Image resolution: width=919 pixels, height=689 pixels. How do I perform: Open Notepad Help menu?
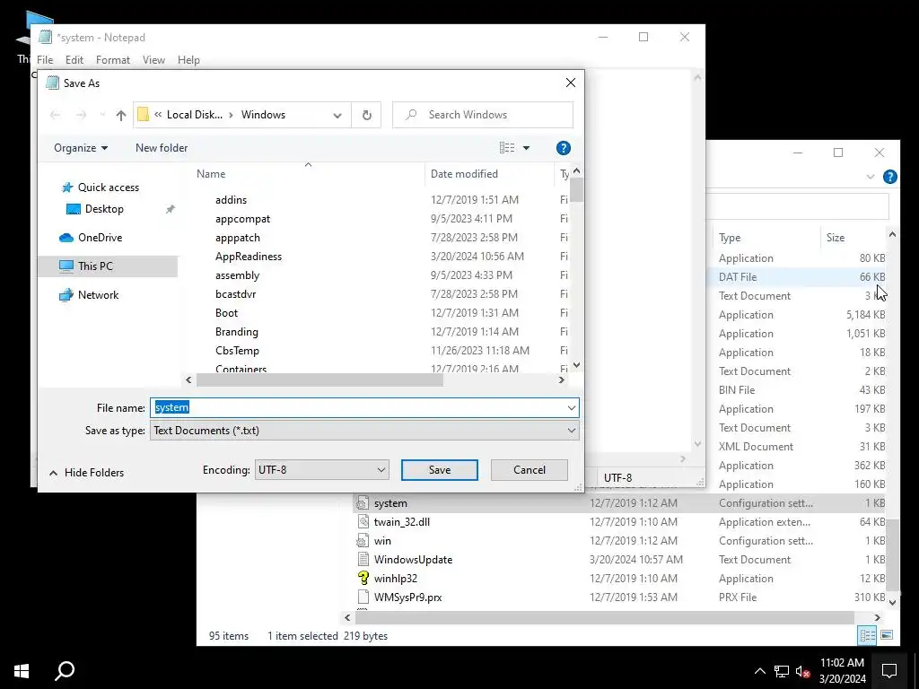click(x=188, y=60)
